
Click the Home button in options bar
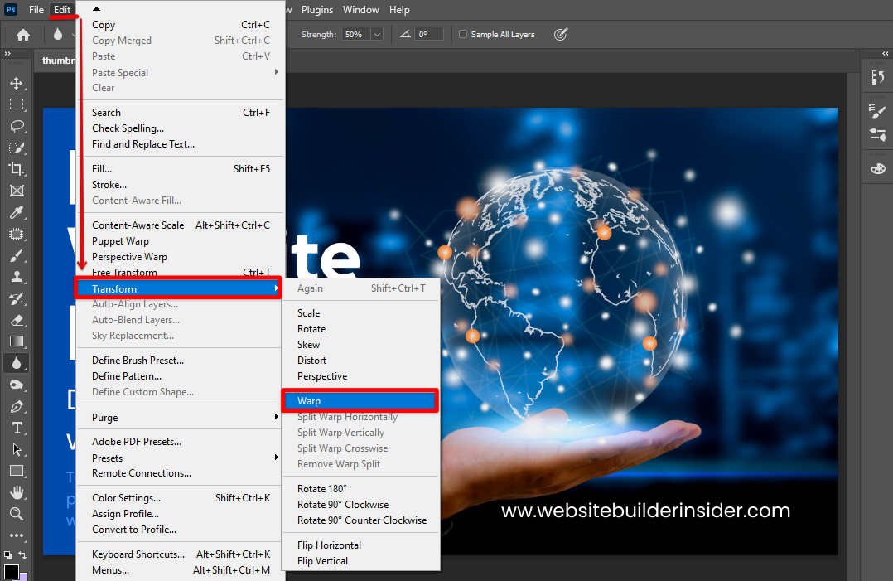(23, 35)
